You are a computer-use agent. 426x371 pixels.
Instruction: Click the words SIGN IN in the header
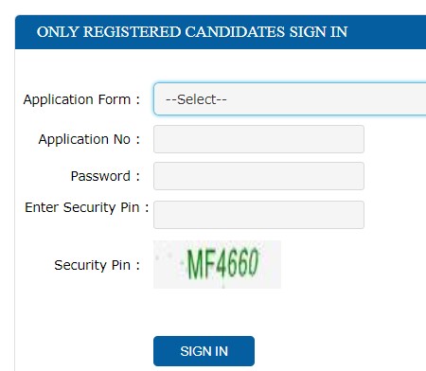click(318, 32)
